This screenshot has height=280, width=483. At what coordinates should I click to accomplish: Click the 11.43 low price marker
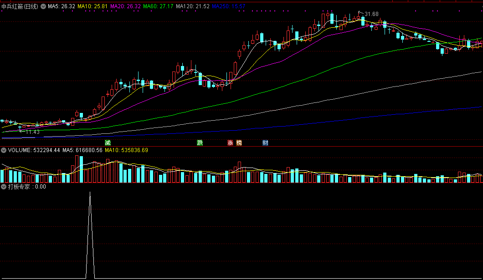click(x=33, y=132)
